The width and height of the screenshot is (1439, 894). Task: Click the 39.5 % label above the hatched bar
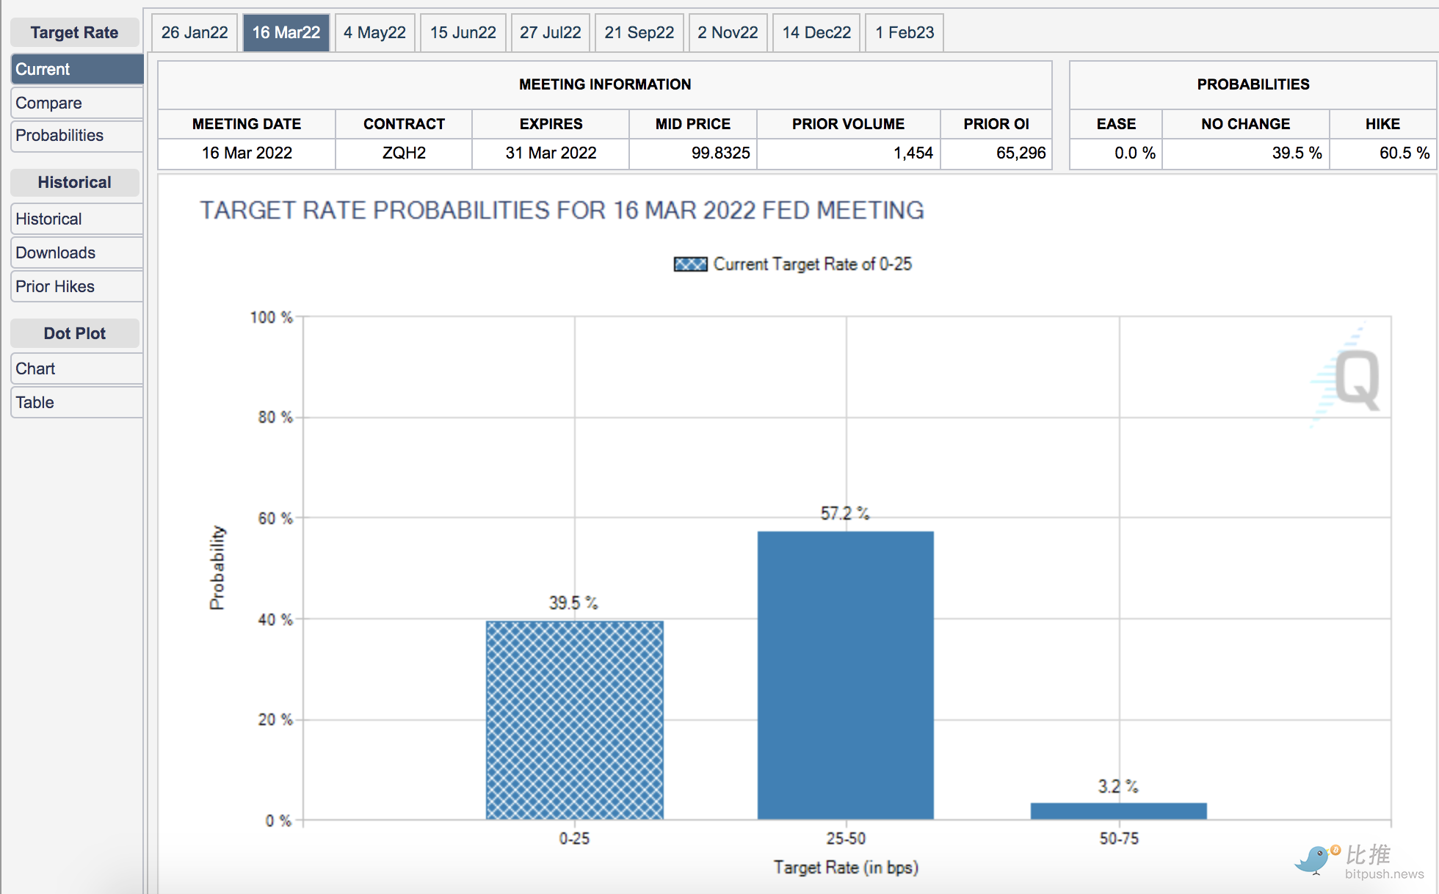pos(573,603)
